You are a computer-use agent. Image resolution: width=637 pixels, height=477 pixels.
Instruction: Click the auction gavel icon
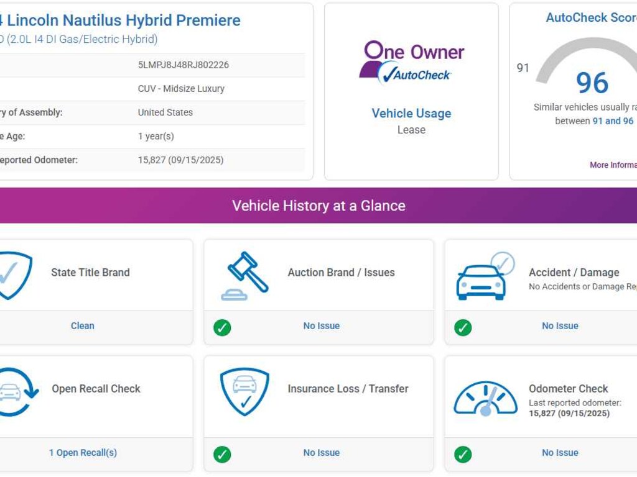[x=245, y=275]
